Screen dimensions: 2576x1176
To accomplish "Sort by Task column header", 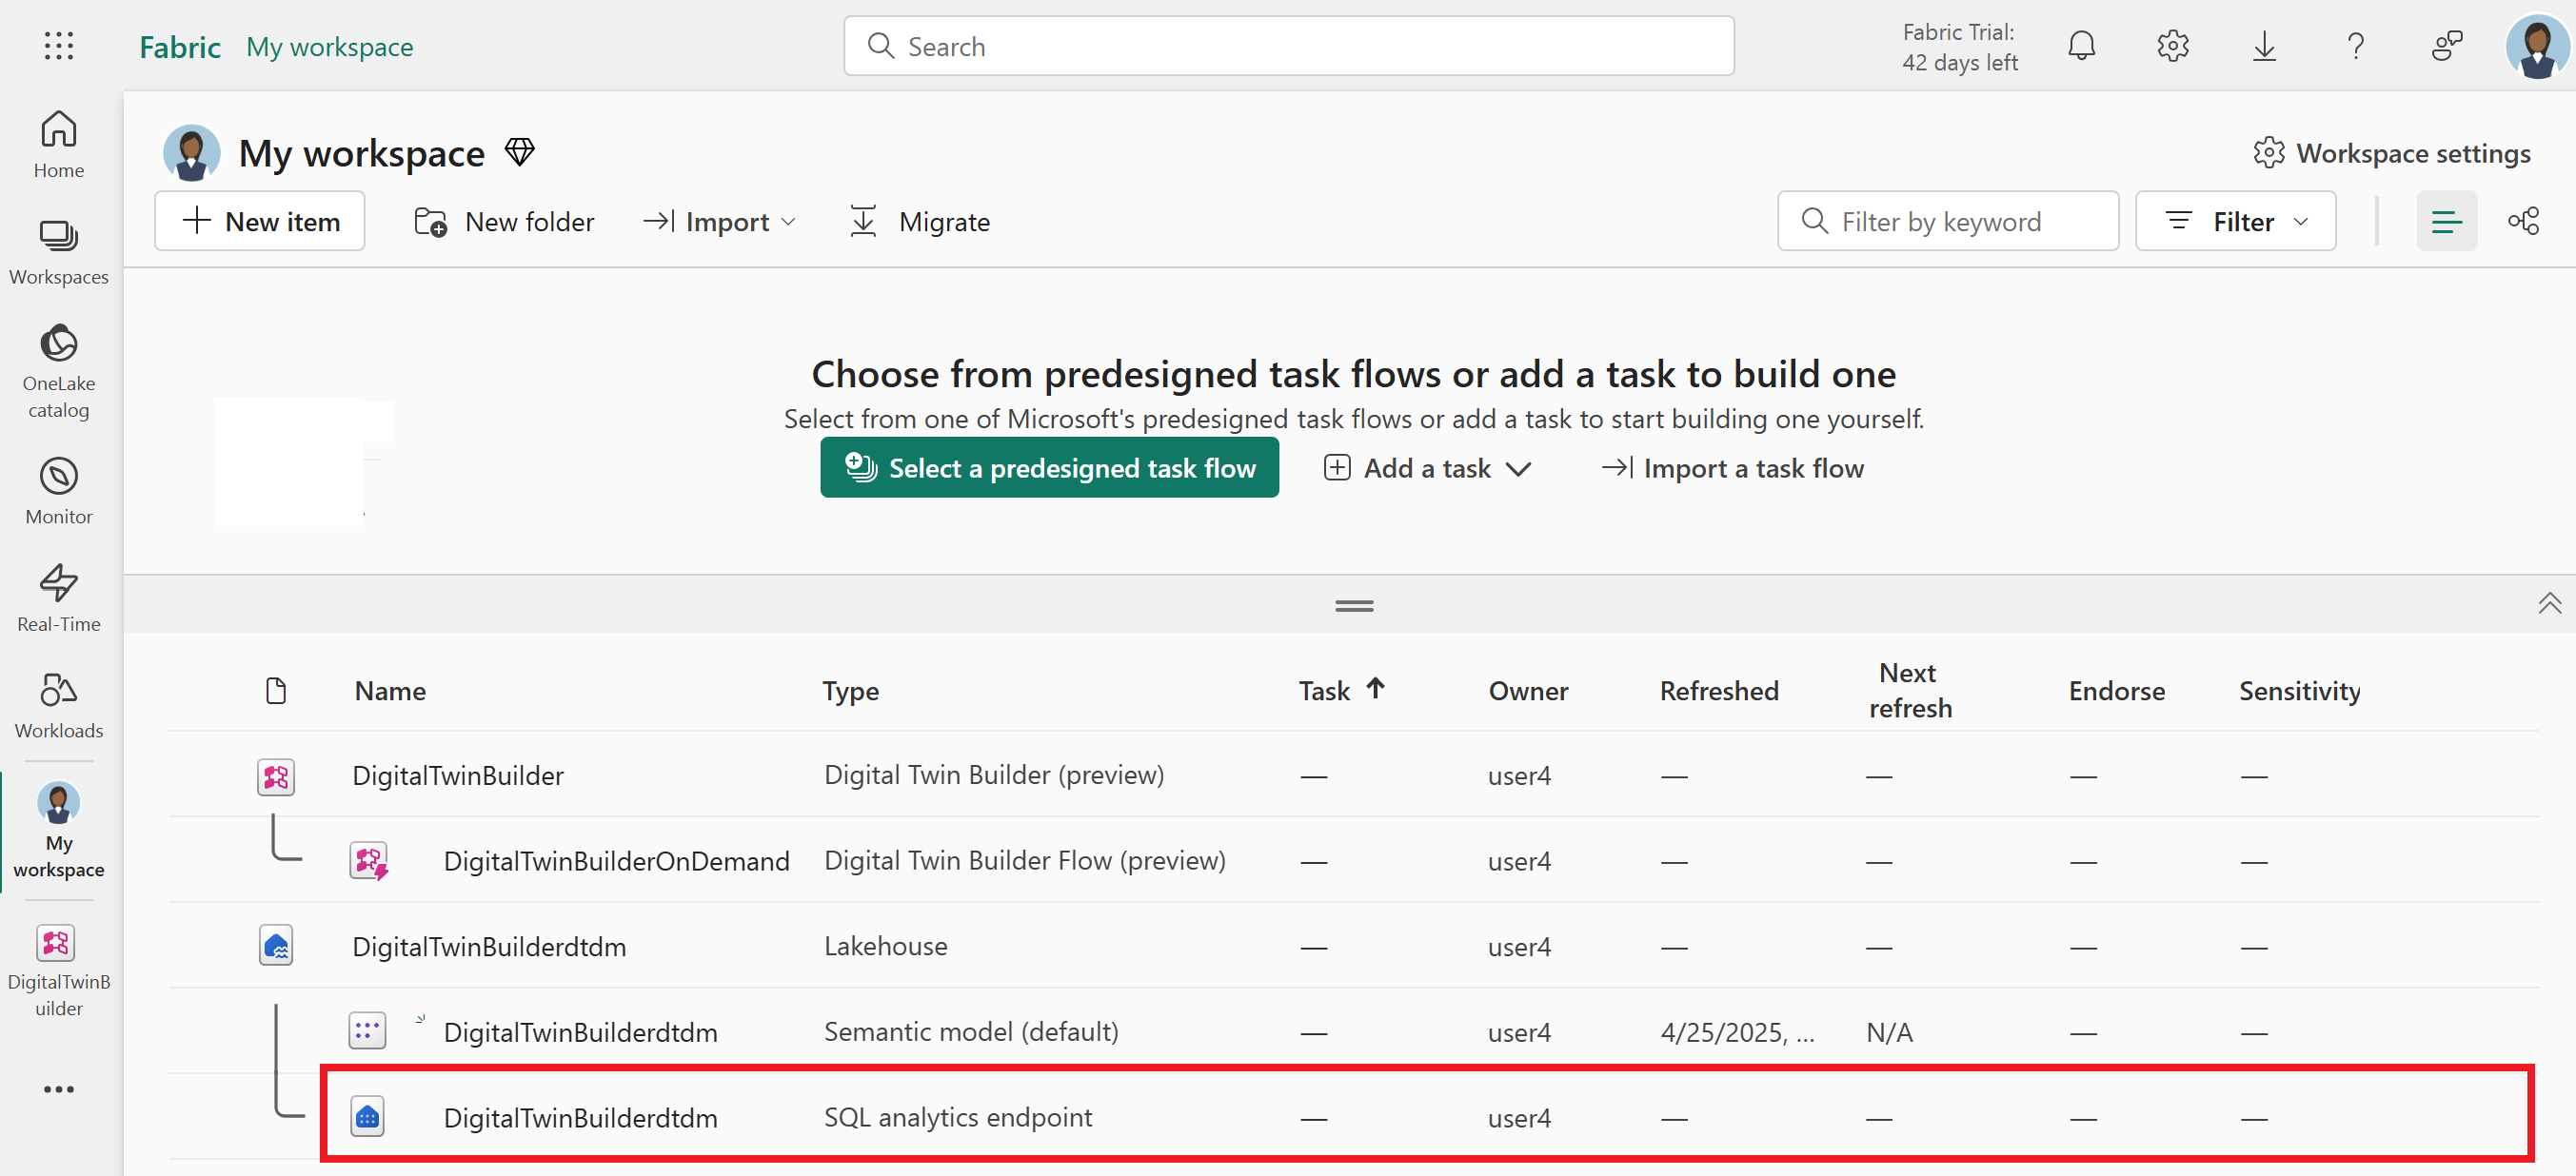I will tap(1342, 691).
